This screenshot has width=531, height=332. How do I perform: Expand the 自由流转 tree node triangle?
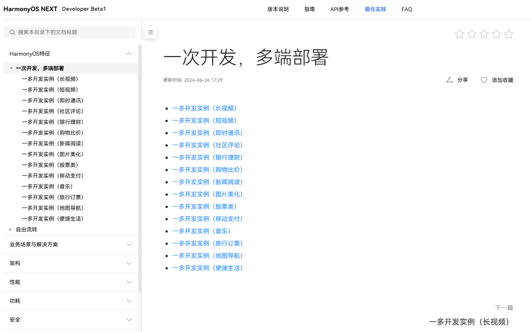click(x=10, y=230)
